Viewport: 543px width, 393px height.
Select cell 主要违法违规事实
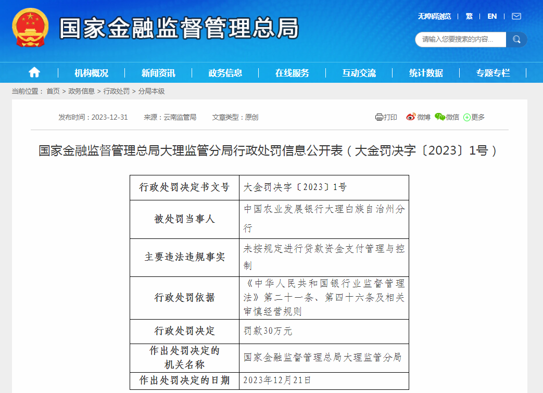(185, 257)
